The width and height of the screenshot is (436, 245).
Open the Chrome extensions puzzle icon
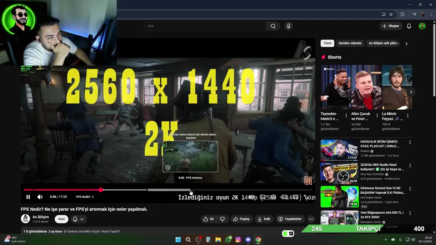pos(402,14)
